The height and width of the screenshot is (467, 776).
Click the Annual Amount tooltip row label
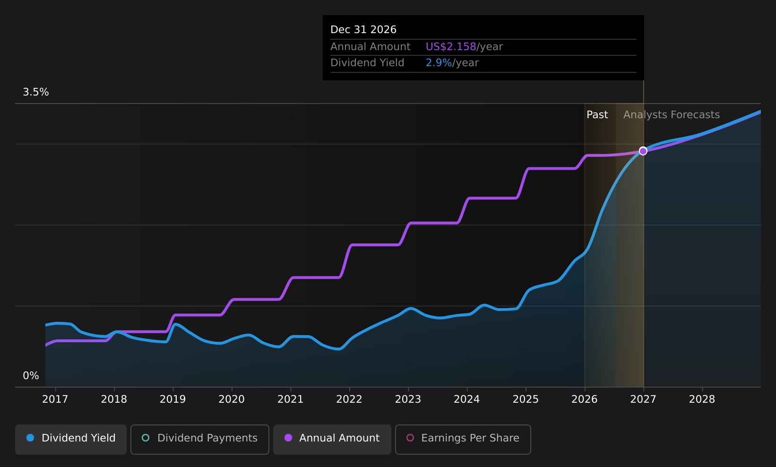[x=371, y=47]
